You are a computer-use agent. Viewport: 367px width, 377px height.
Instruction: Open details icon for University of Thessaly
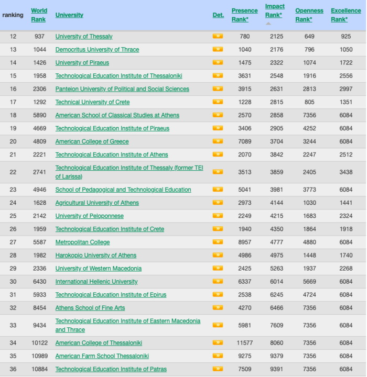(218, 36)
